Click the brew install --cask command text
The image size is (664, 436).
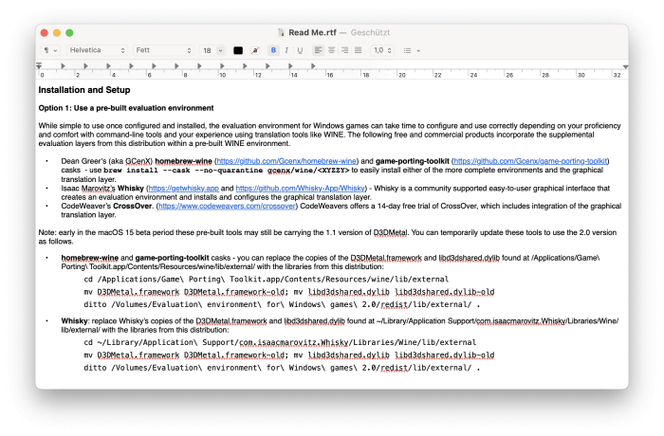(226, 171)
